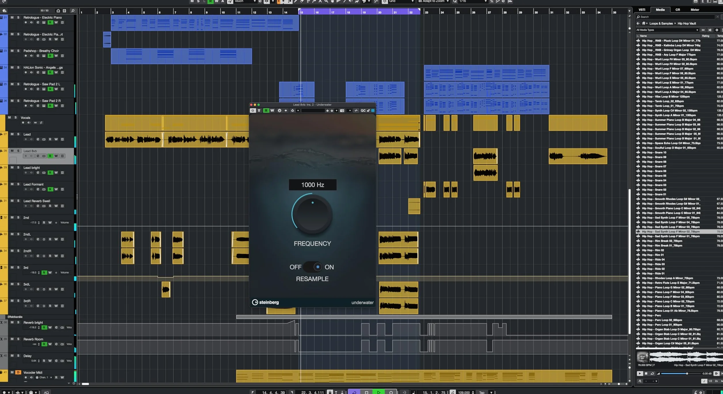Solo the Padshop - Breathy Choir track

[x=18, y=51]
